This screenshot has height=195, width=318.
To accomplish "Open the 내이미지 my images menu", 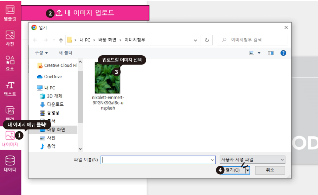I will coord(10,139).
